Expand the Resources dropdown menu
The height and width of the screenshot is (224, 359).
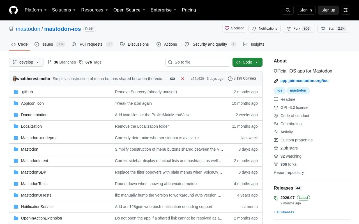pyautogui.click(x=95, y=10)
